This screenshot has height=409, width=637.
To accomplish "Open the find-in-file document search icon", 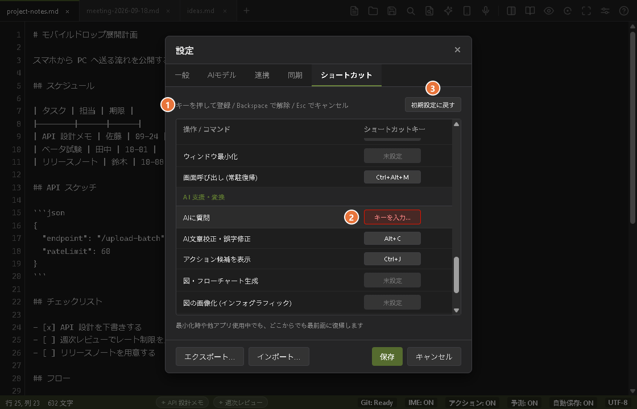I will click(429, 11).
